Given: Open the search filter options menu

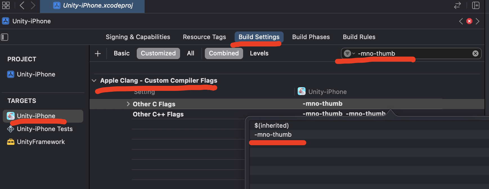Looking at the screenshot, I should (x=349, y=53).
